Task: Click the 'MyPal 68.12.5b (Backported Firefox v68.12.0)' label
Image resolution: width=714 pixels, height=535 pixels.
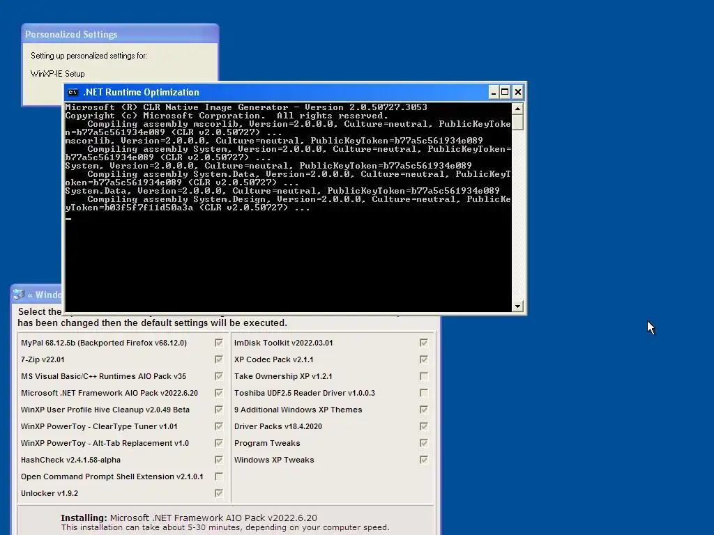Action: [104, 343]
